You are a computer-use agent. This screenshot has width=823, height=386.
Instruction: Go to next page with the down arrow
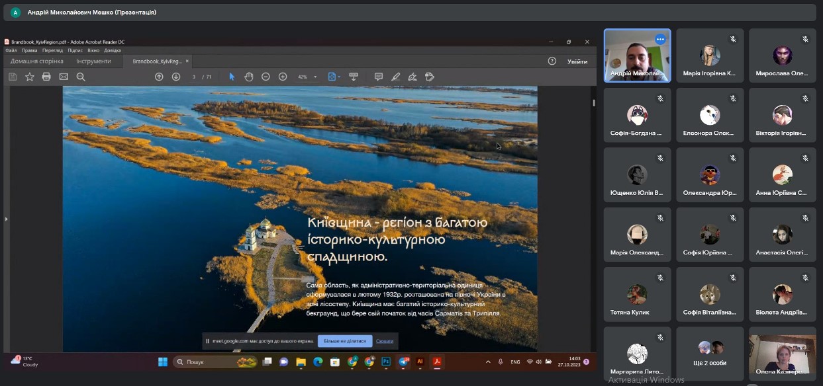coord(176,77)
